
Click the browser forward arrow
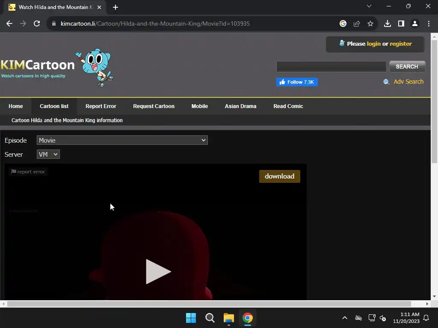coord(23,24)
